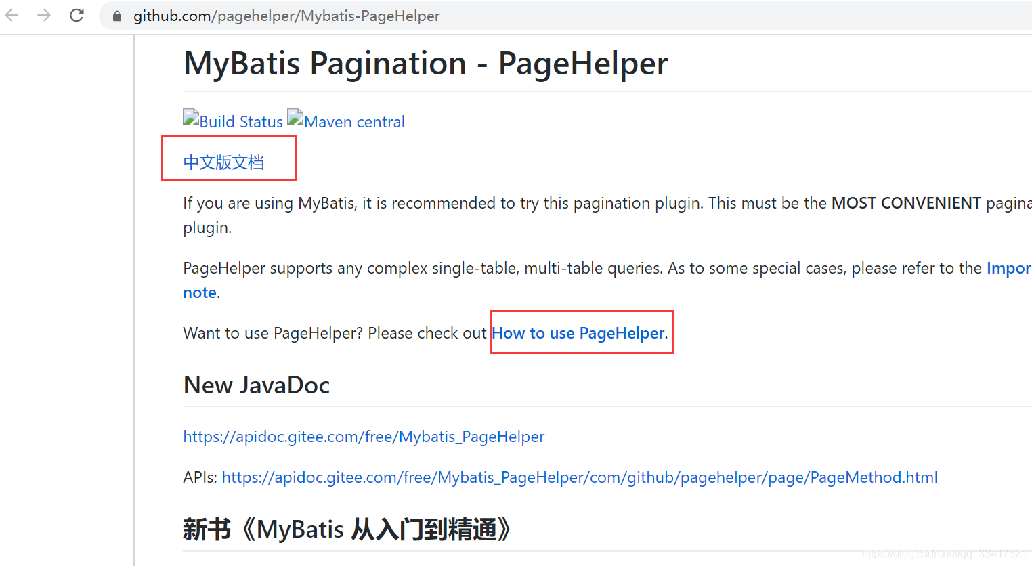
Task: Go forward using the browser forward arrow
Action: point(44,15)
